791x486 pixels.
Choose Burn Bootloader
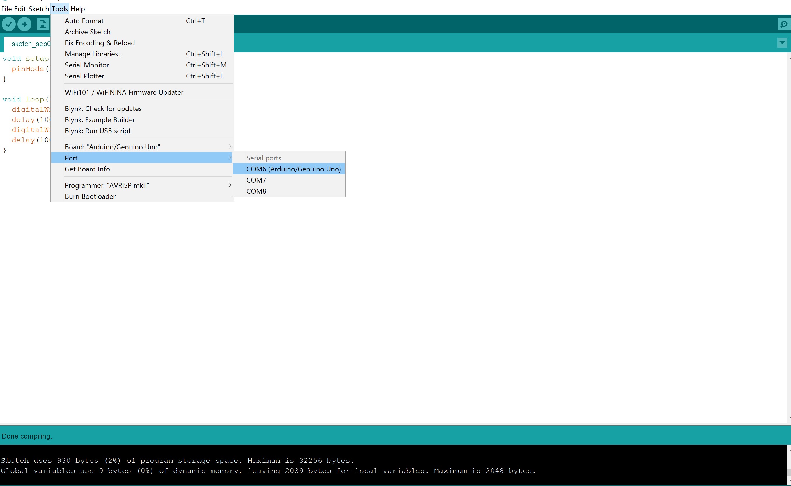[142, 196]
